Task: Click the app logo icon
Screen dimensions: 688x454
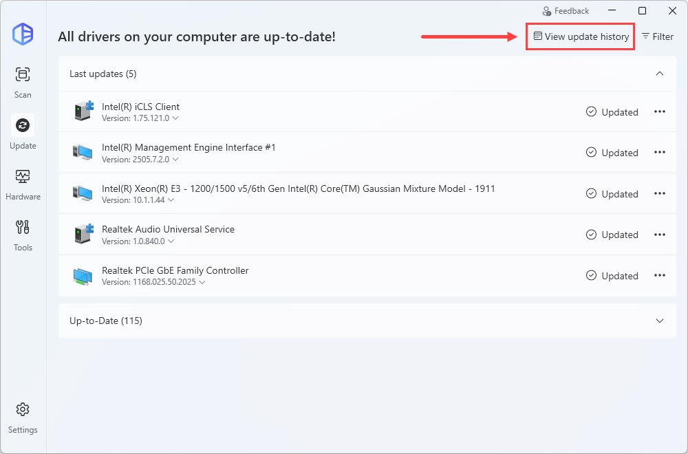Action: 23,34
